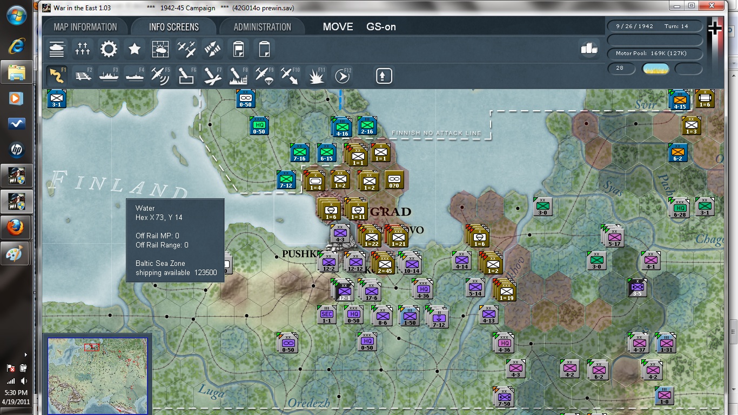Switch to the Map Information tab
The width and height of the screenshot is (738, 415).
coord(85,27)
